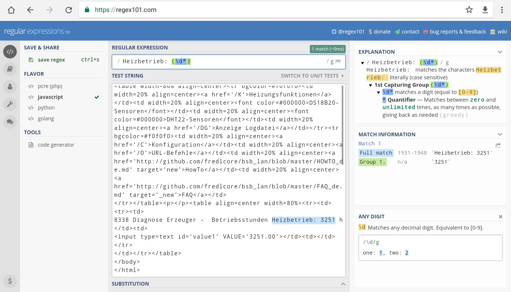The image size is (511, 292).
Task: Click the contact paper plane icon
Action: point(397,32)
